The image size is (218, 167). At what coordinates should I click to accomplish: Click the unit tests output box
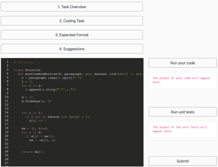182,129
